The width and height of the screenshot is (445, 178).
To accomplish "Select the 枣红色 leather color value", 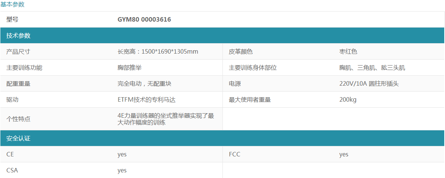I will click(348, 52).
